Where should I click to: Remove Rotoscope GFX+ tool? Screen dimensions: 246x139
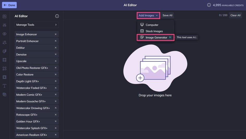[x=56, y=115]
